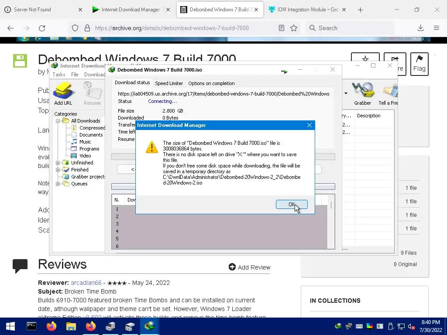Click the Flag button on archive.org
The height and width of the screenshot is (335, 447).
[419, 64]
